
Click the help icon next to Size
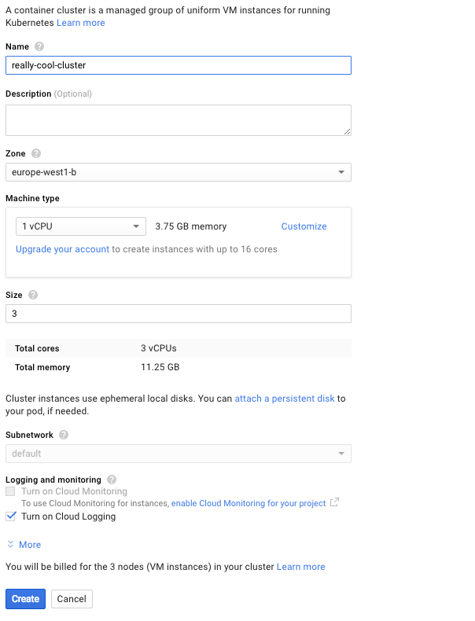pyautogui.click(x=33, y=296)
